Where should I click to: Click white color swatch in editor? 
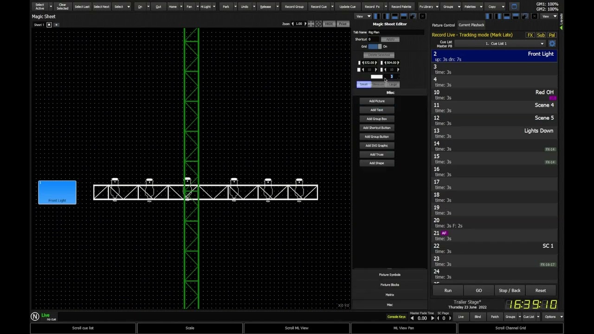coord(376,77)
